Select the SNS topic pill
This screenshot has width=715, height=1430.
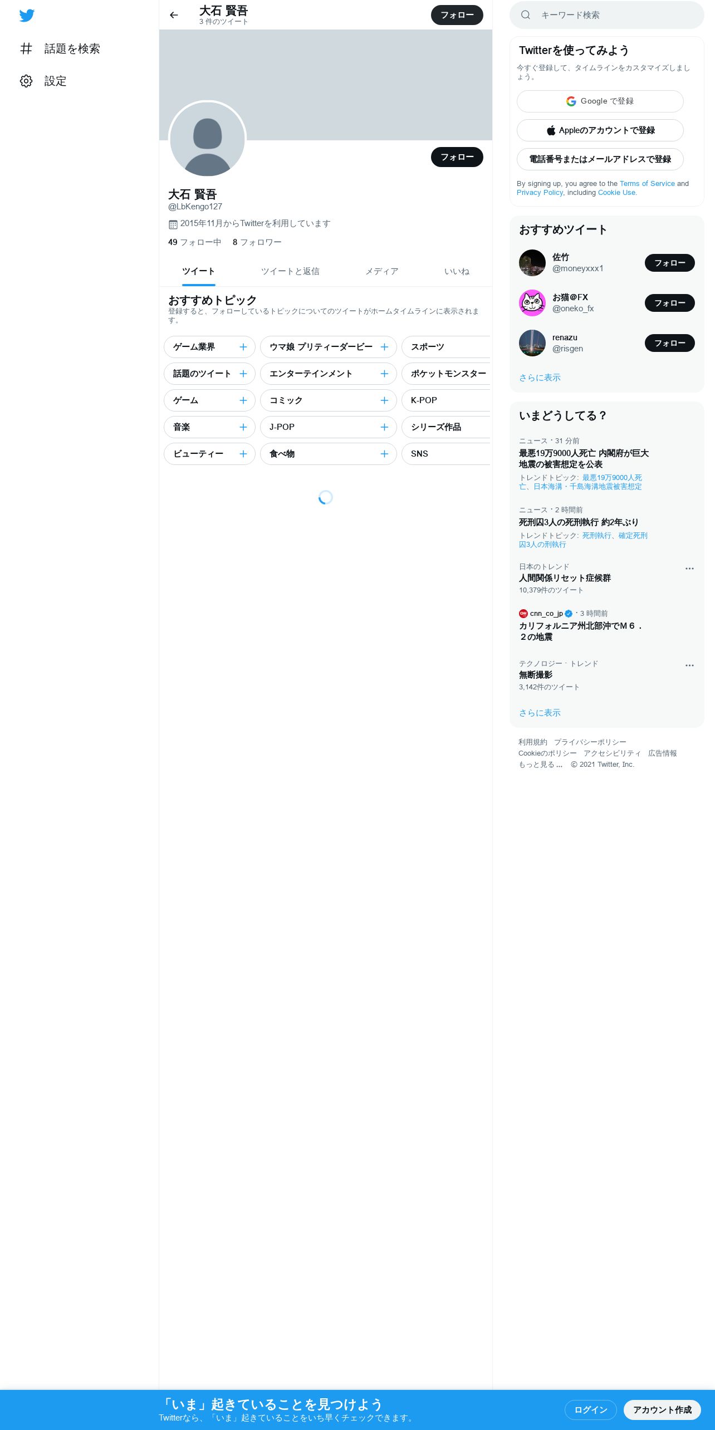446,454
